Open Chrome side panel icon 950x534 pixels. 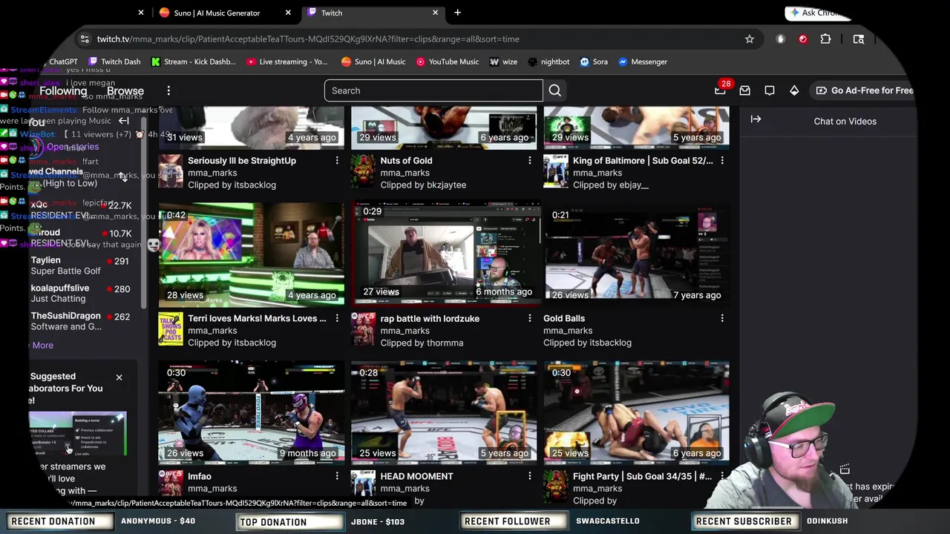coord(859,39)
